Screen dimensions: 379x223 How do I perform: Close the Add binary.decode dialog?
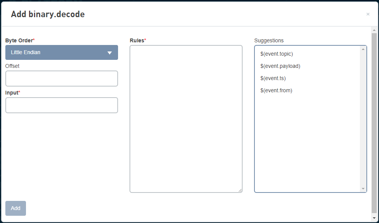click(368, 14)
